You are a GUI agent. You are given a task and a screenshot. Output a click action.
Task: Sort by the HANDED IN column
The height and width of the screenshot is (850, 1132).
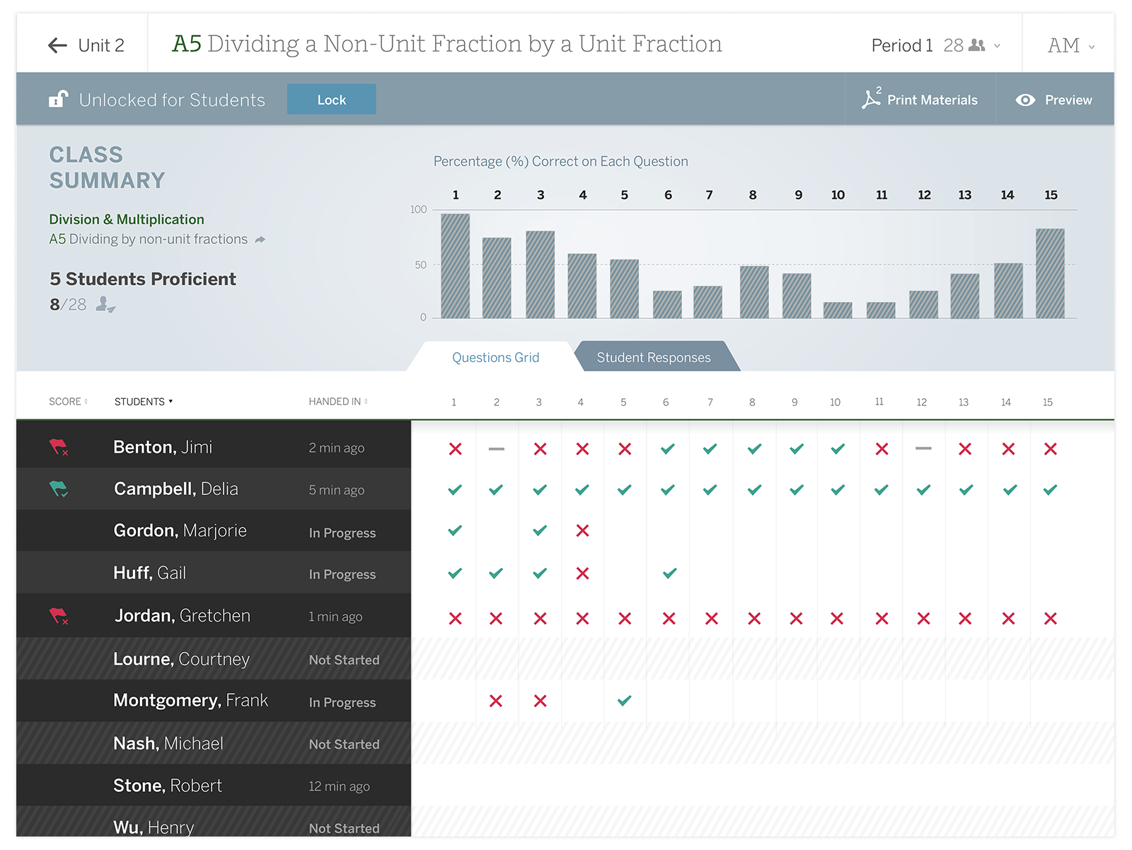coord(338,402)
